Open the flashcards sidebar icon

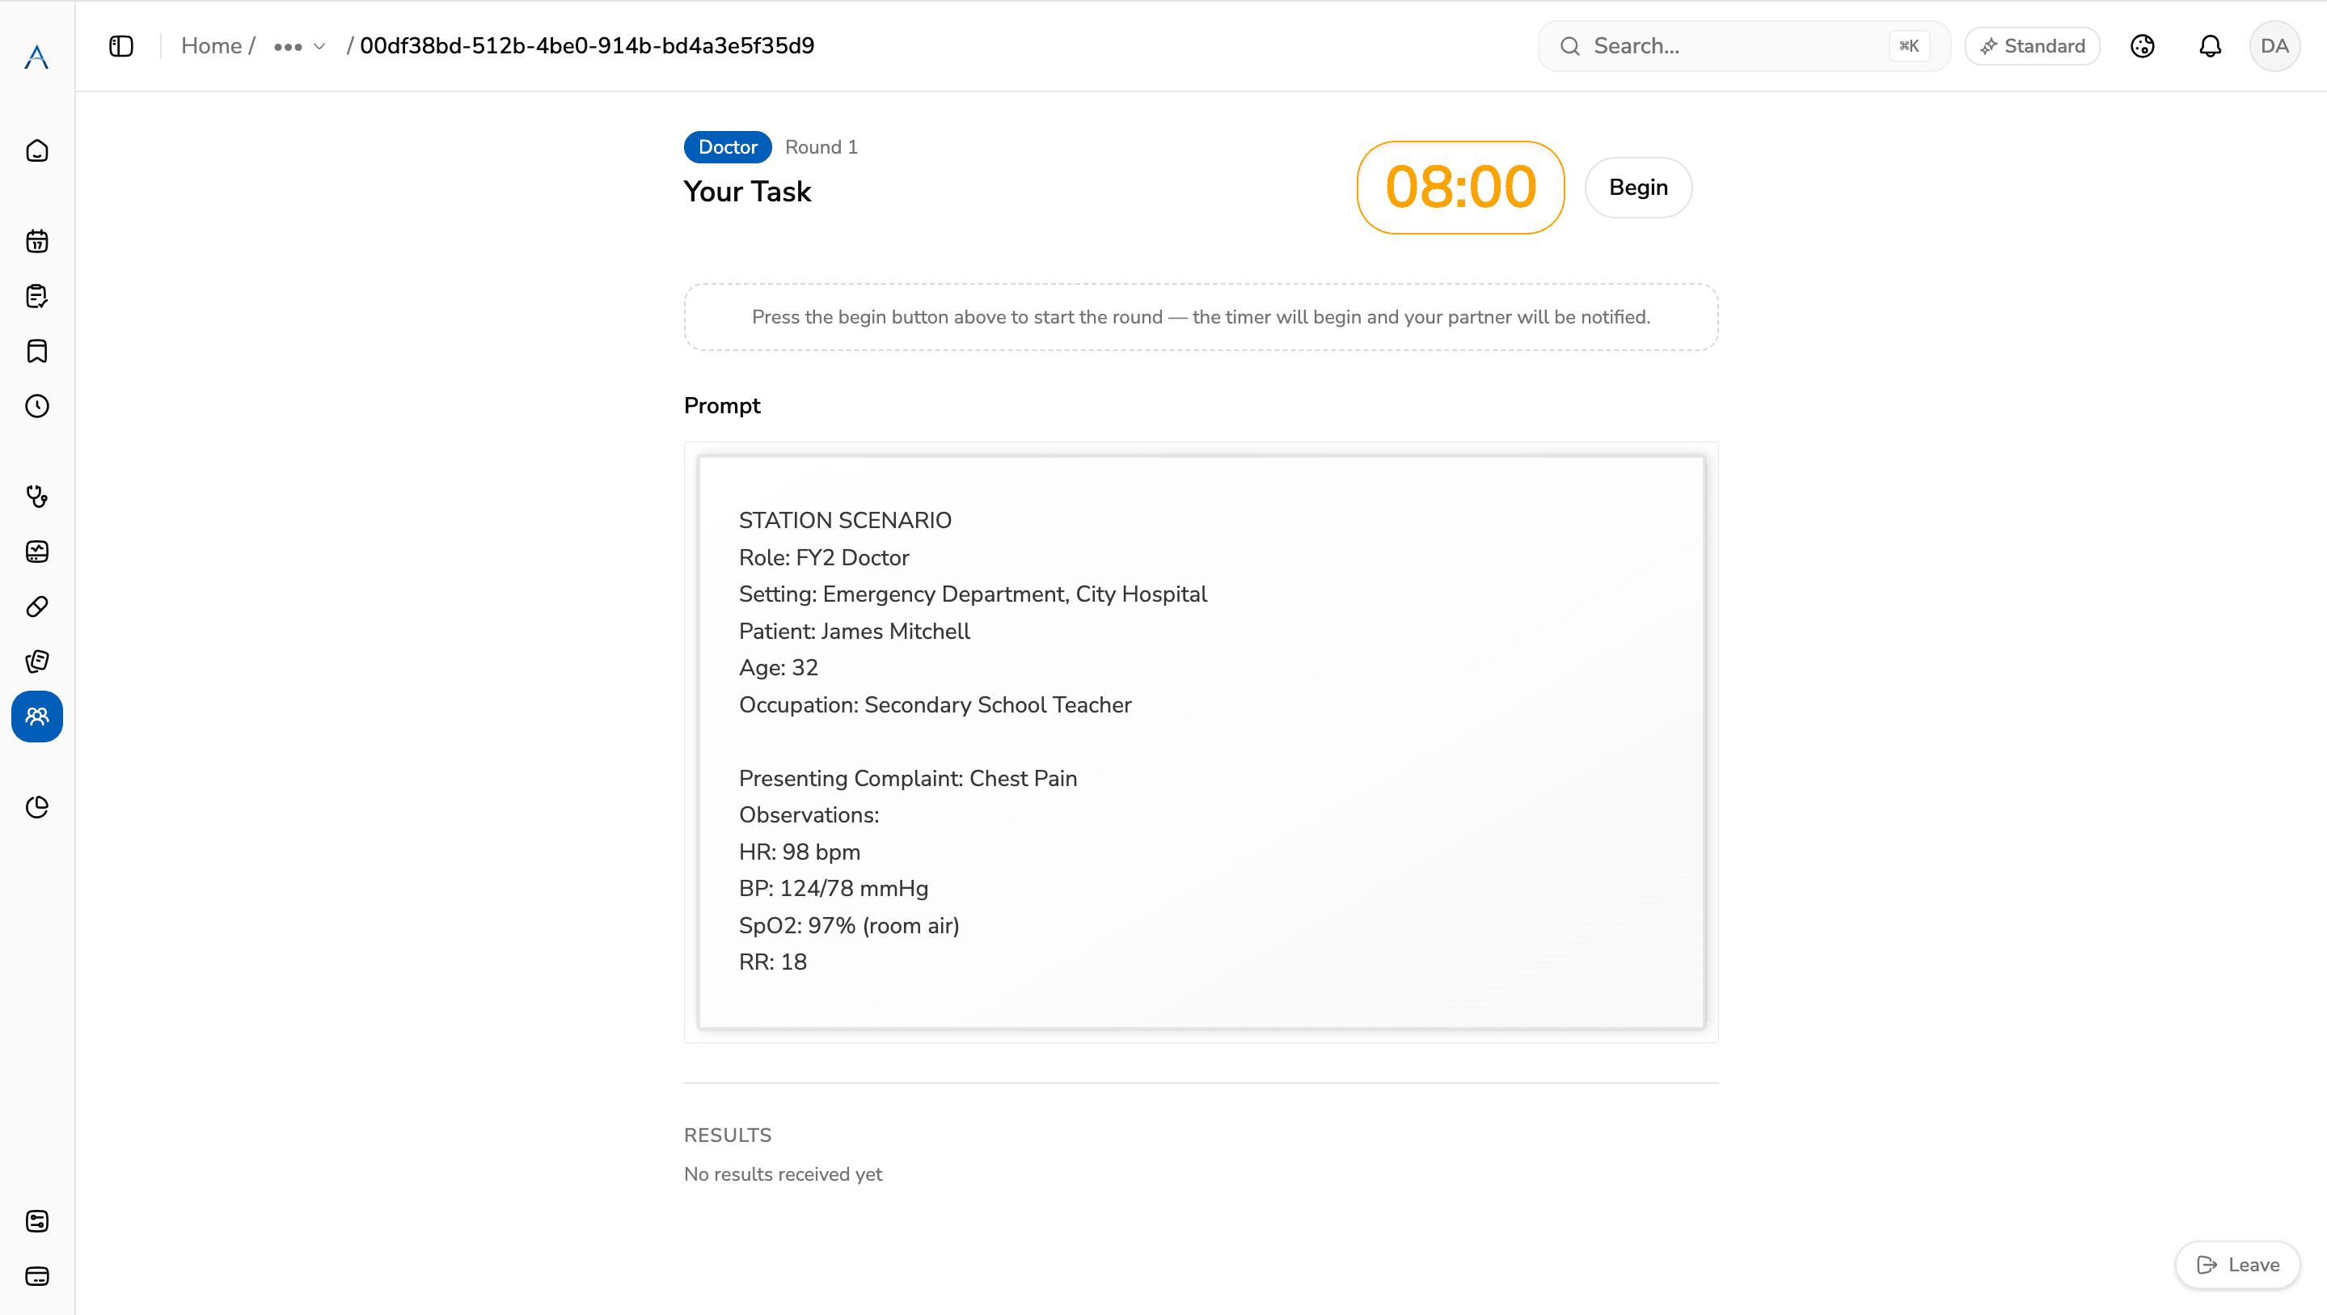click(37, 662)
